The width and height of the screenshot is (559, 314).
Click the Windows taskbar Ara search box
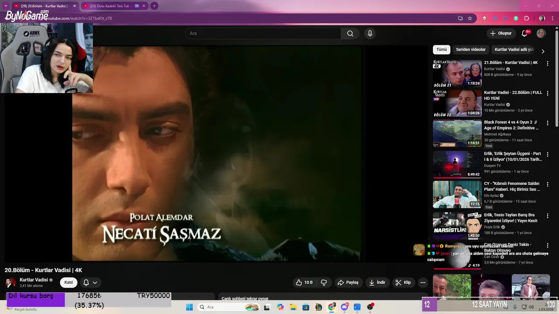[228, 307]
